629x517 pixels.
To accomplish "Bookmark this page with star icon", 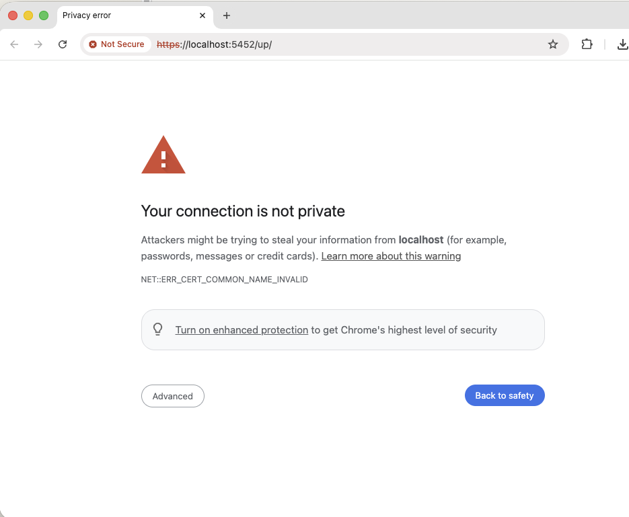I will [x=553, y=44].
